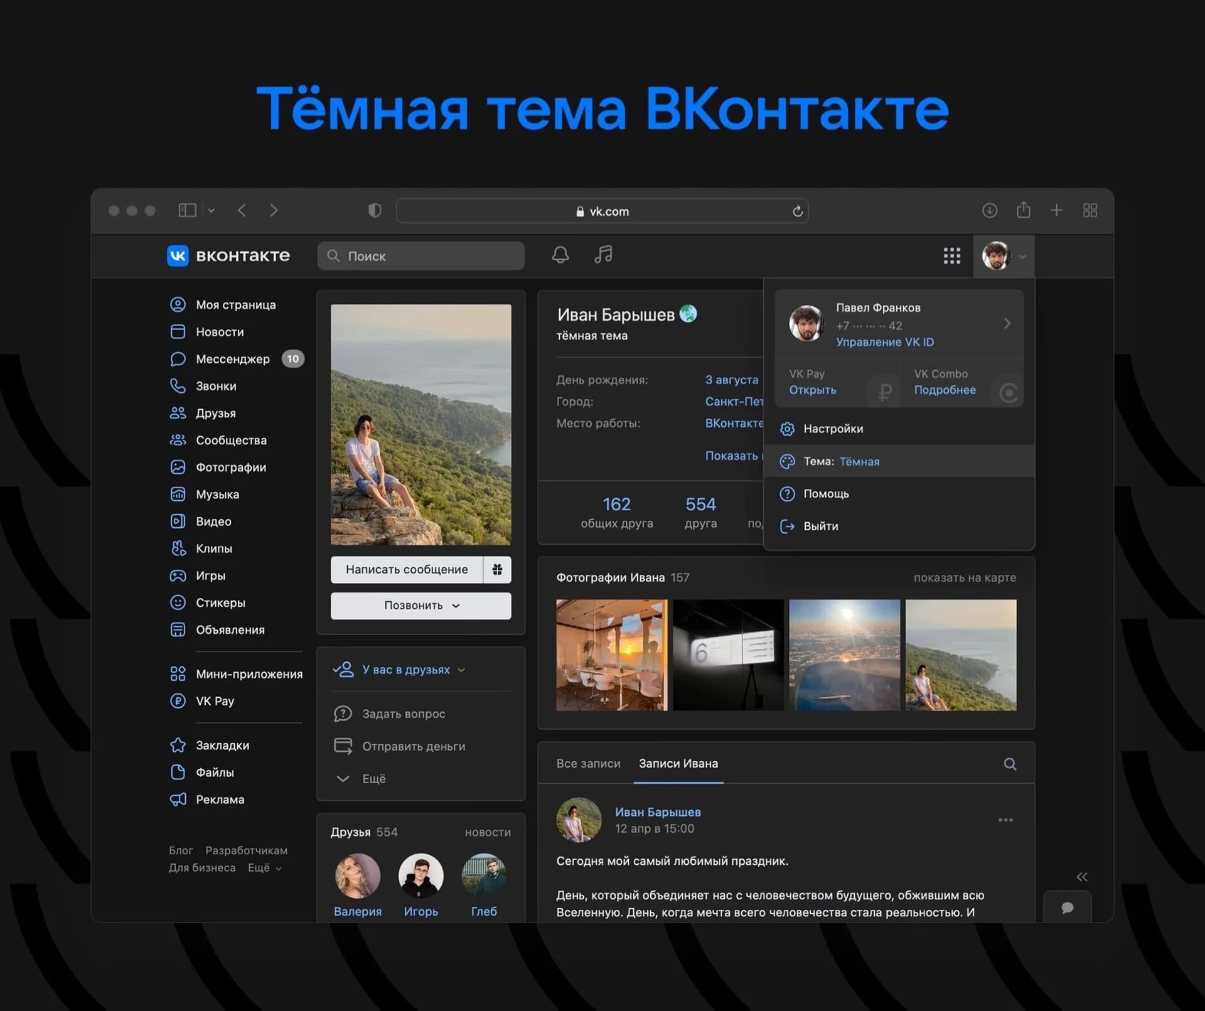
Task: Click Написать сообщение button
Action: [x=407, y=569]
